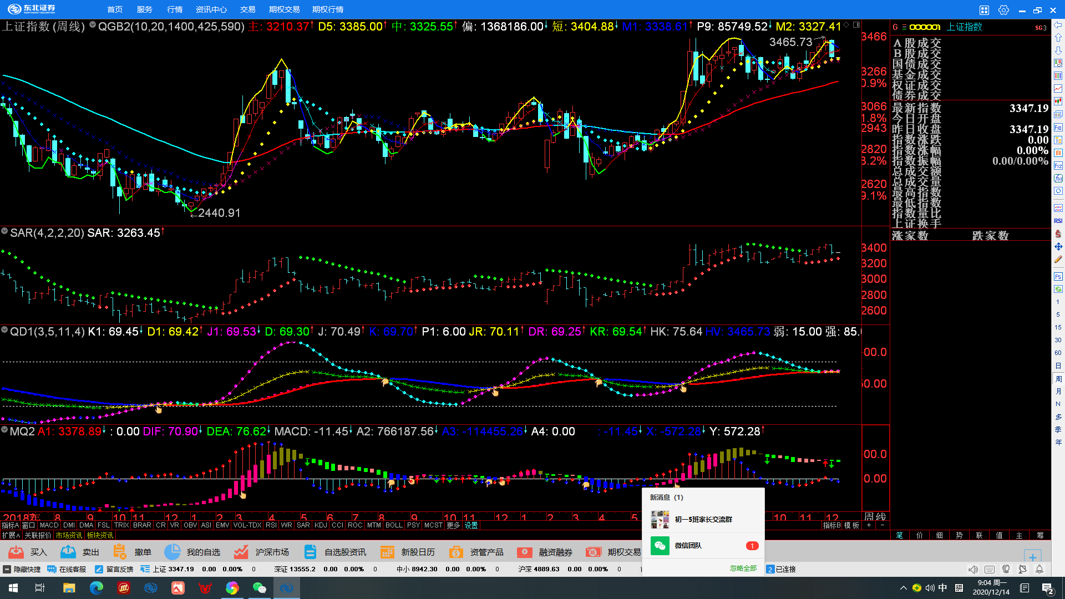The width and height of the screenshot is (1065, 599).
Task: Click the keyboard icon in status bar
Action: coord(990,570)
